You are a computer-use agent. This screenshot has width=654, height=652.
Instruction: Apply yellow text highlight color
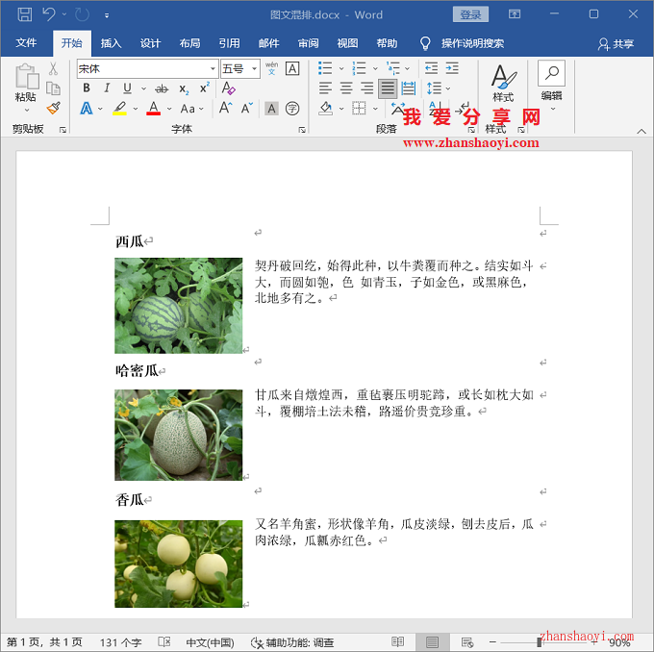[x=119, y=109]
